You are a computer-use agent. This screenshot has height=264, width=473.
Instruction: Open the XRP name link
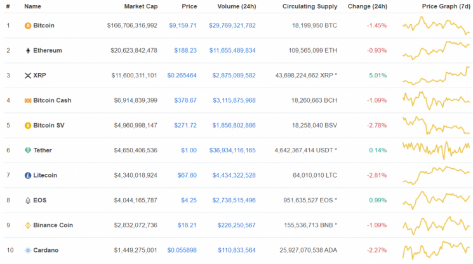pos(39,76)
